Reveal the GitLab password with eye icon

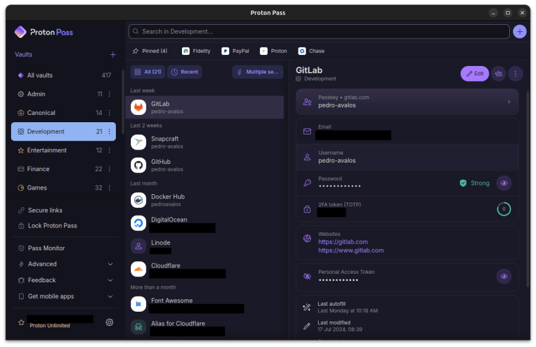click(504, 183)
